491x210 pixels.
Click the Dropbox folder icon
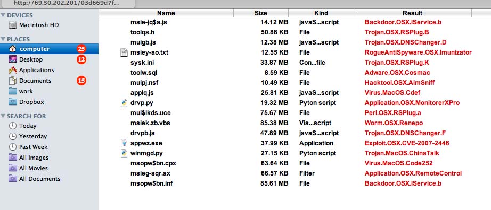13,102
